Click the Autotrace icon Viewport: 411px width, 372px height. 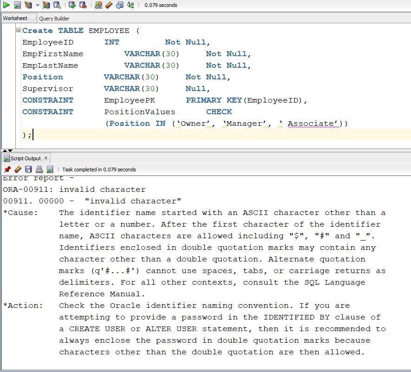click(46, 5)
